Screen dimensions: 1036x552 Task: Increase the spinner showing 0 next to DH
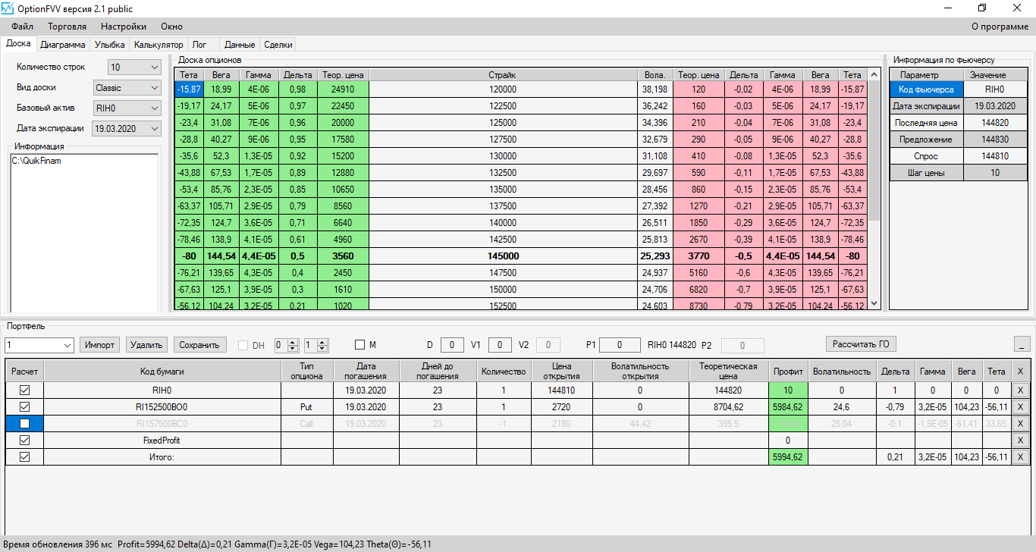coord(294,342)
